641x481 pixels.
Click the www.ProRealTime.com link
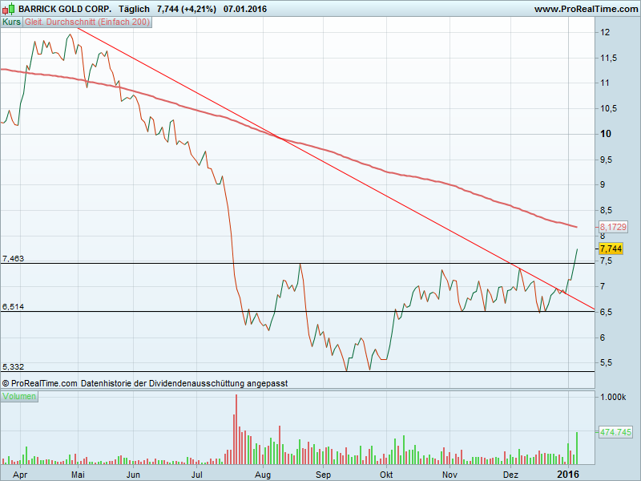click(585, 9)
